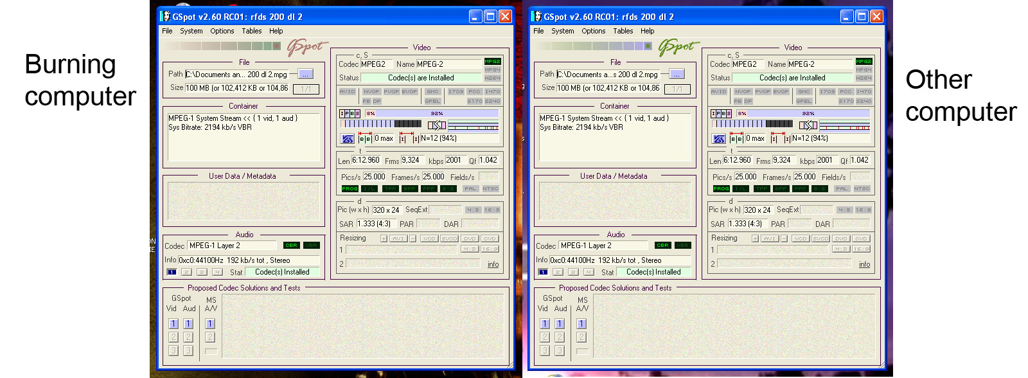Select audio stream 2 in the left GSpot window
Image resolution: width=1028 pixels, height=378 pixels.
tap(186, 272)
